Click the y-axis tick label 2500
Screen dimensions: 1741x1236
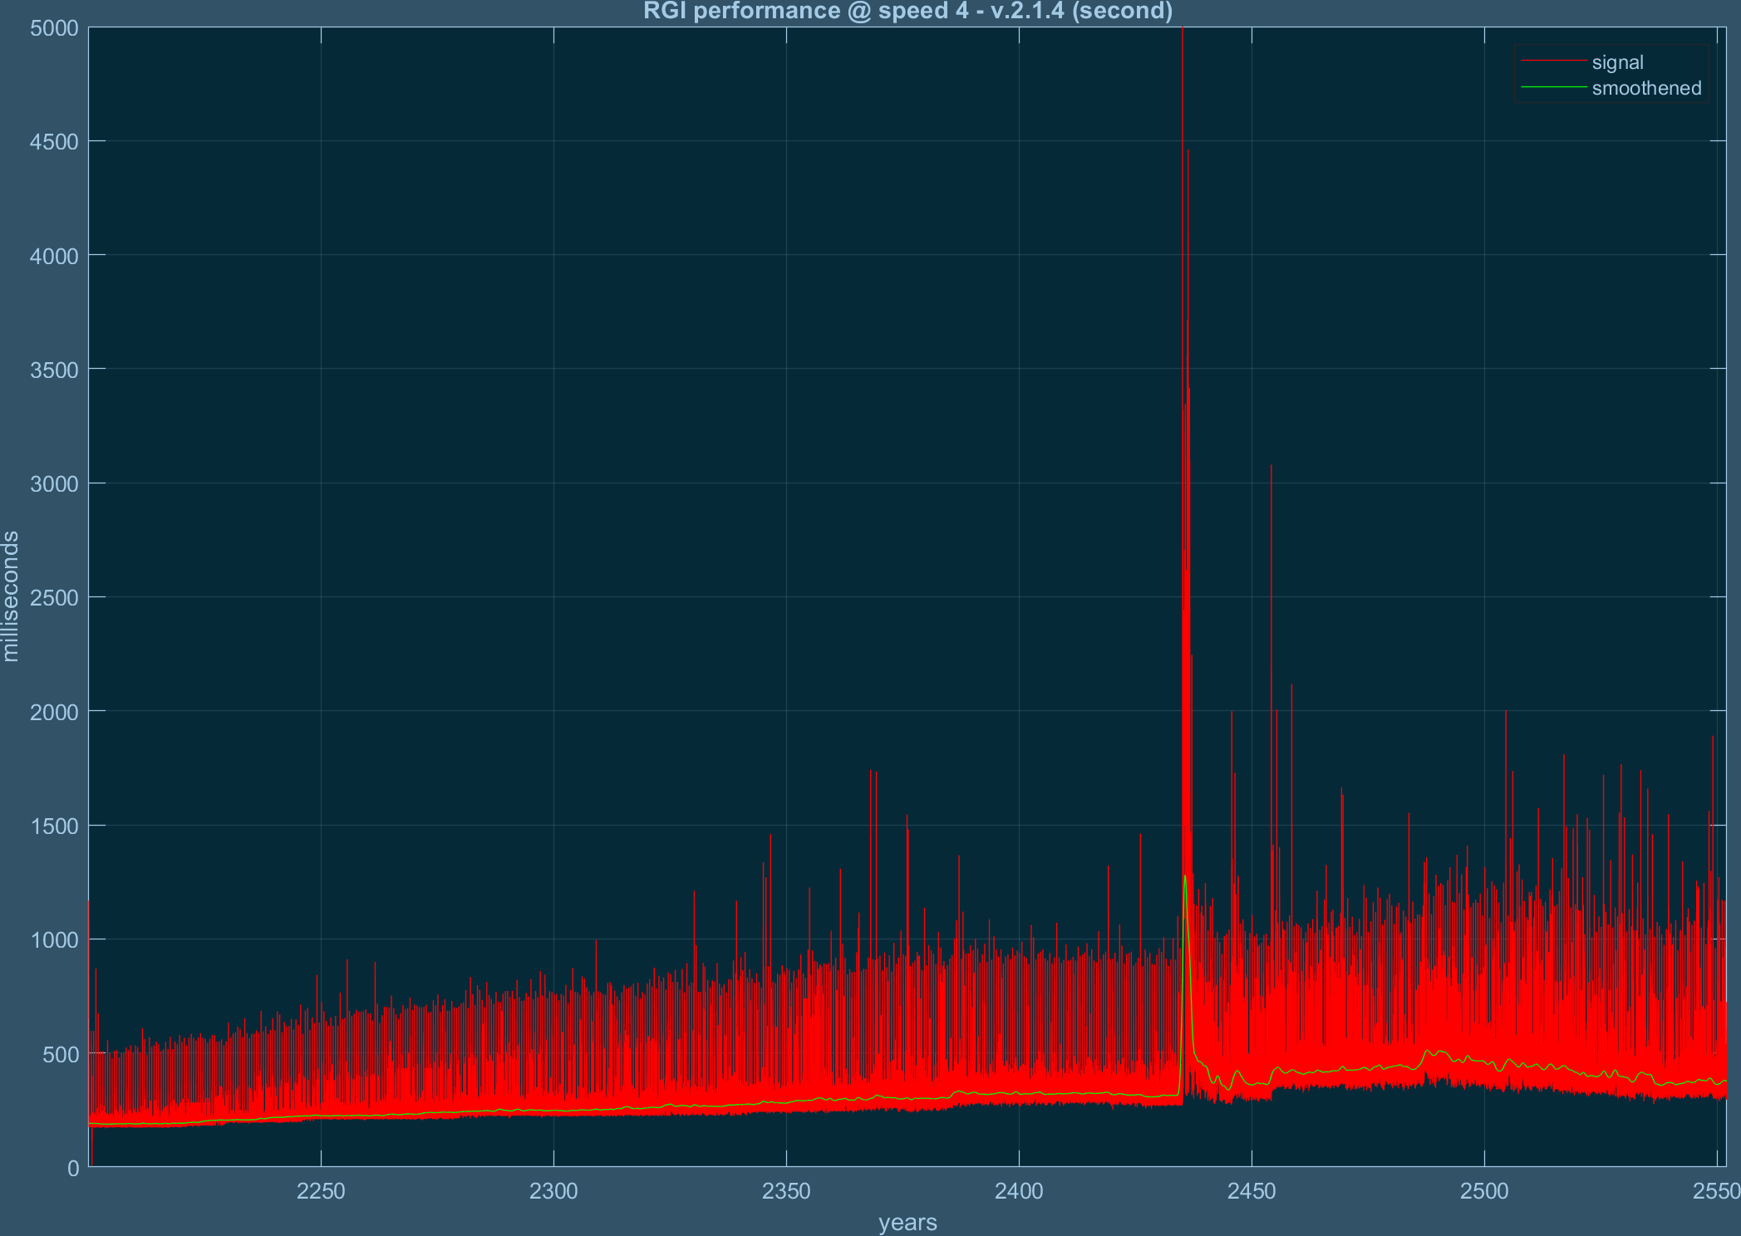pyautogui.click(x=54, y=598)
